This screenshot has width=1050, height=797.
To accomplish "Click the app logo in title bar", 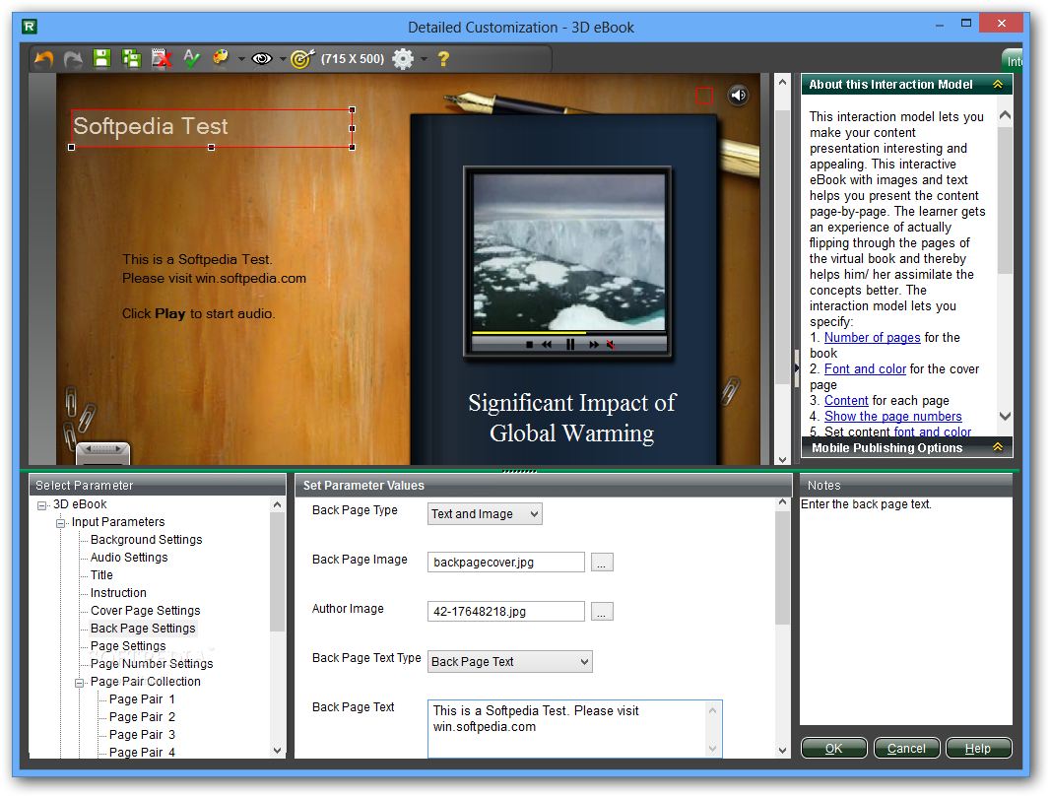I will click(x=30, y=27).
